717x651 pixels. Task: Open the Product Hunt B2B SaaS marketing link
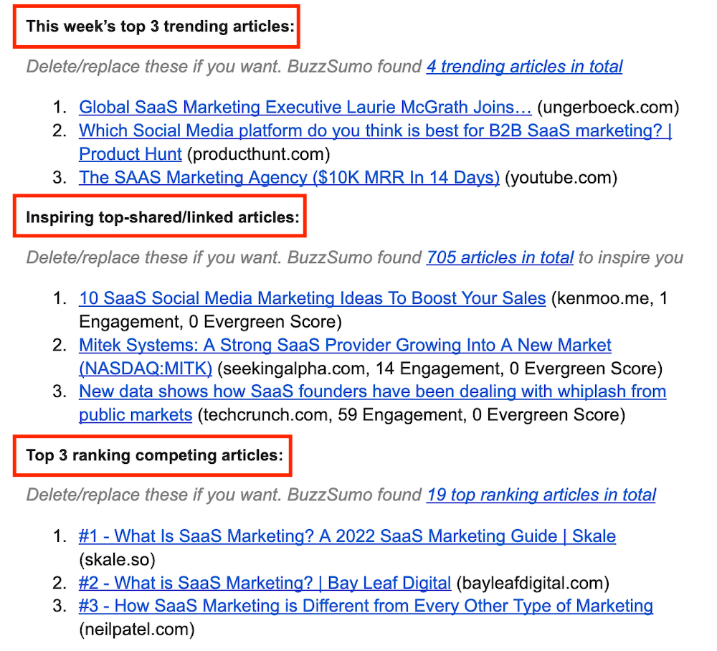[x=375, y=131]
